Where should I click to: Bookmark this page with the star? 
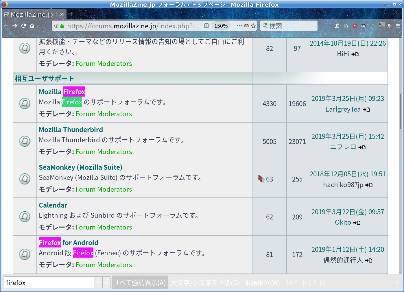point(253,26)
